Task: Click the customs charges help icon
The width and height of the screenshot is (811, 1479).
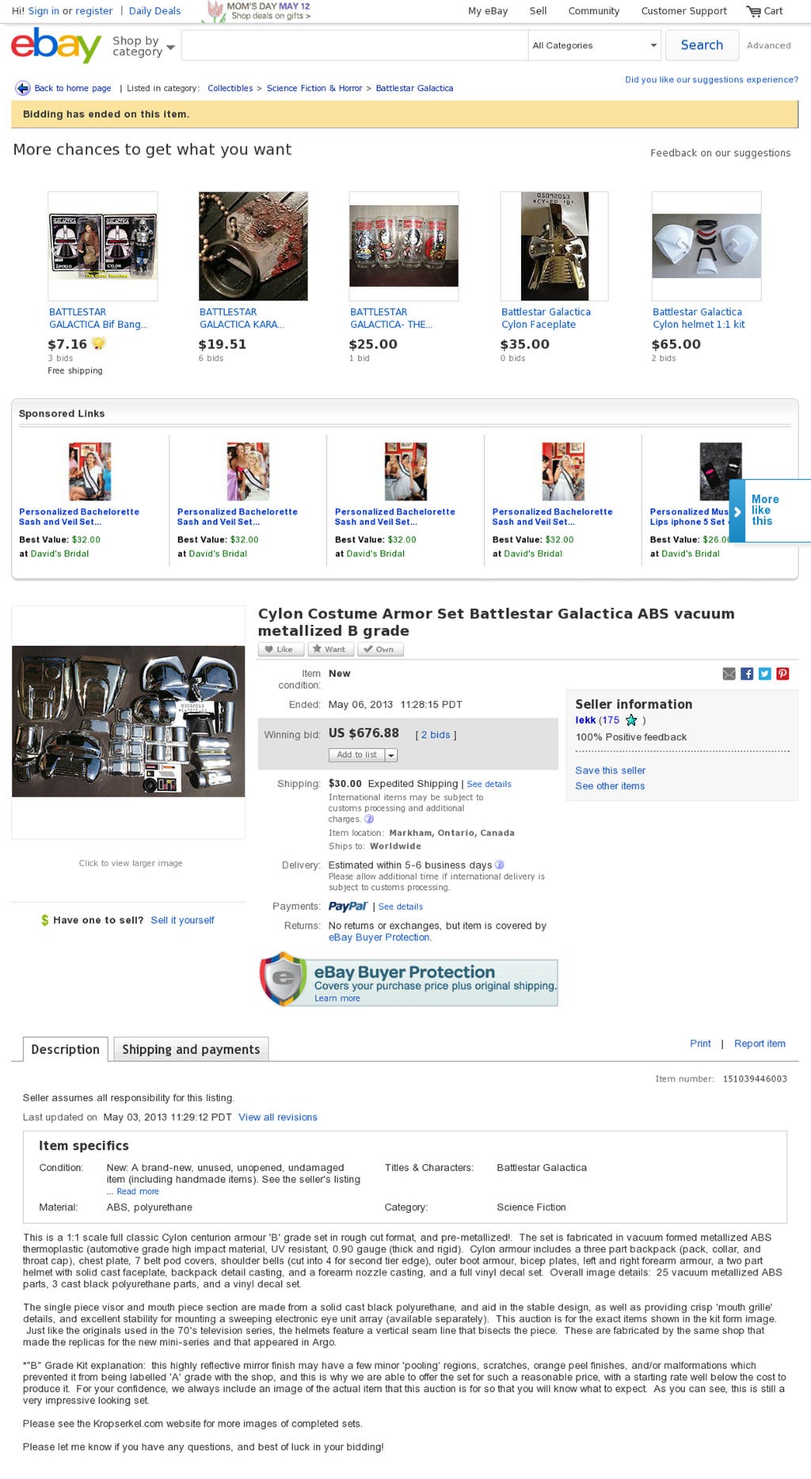Action: tap(369, 819)
